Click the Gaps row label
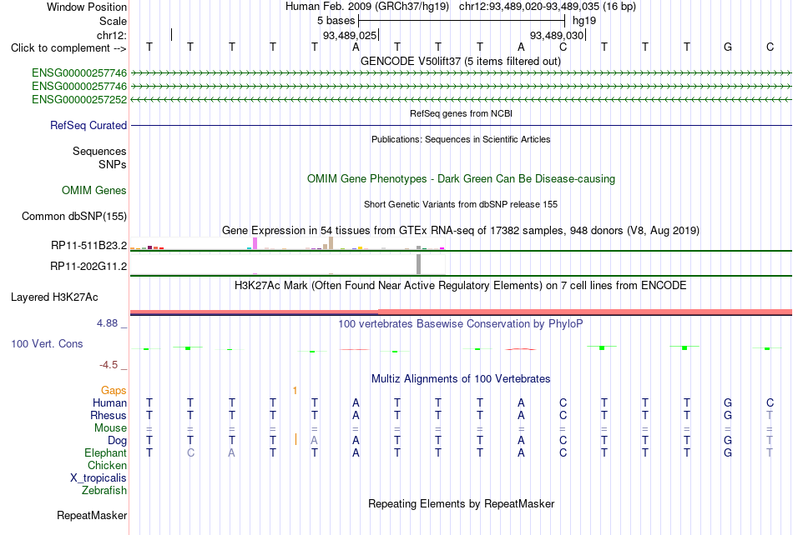Image resolution: width=793 pixels, height=535 pixels. tap(114, 390)
